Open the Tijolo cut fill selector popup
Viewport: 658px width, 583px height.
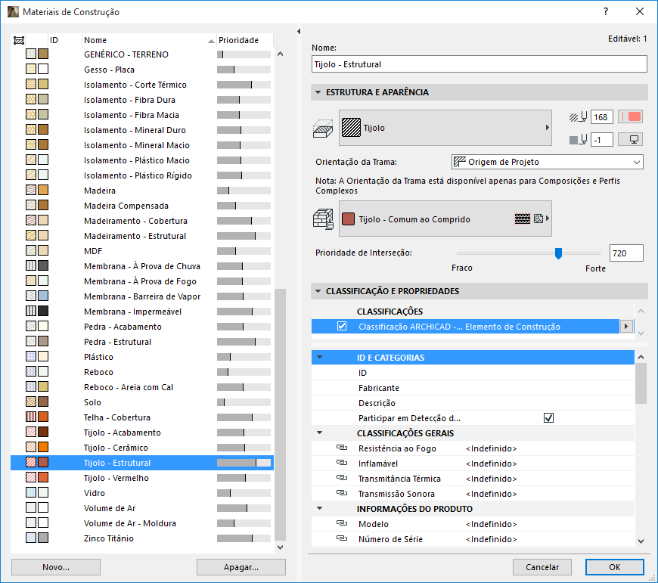click(x=445, y=128)
